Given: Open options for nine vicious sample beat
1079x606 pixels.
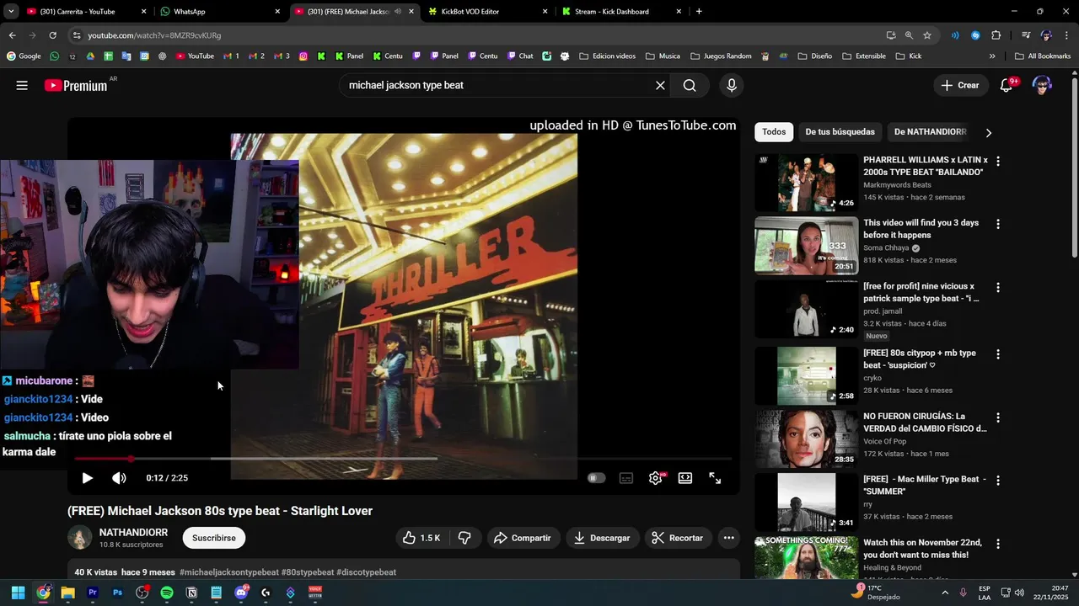Looking at the screenshot, I should [998, 287].
